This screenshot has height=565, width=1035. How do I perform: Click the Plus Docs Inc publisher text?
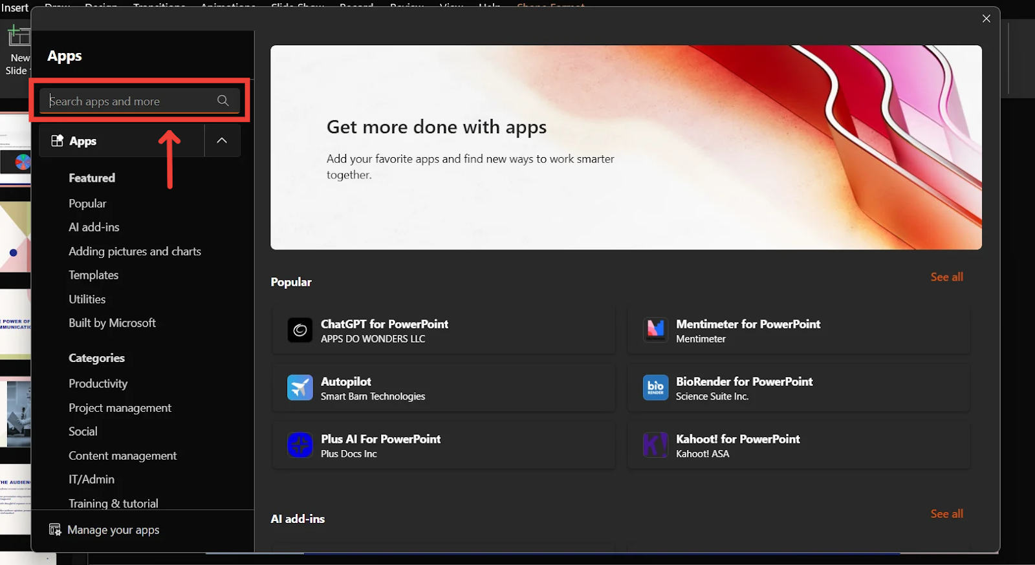[349, 454]
